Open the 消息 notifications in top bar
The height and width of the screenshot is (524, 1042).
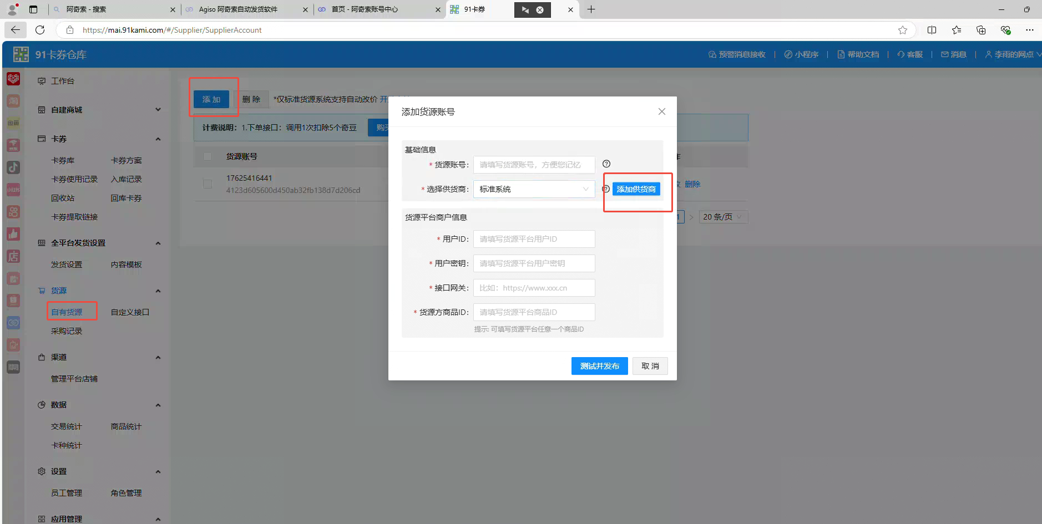(953, 54)
